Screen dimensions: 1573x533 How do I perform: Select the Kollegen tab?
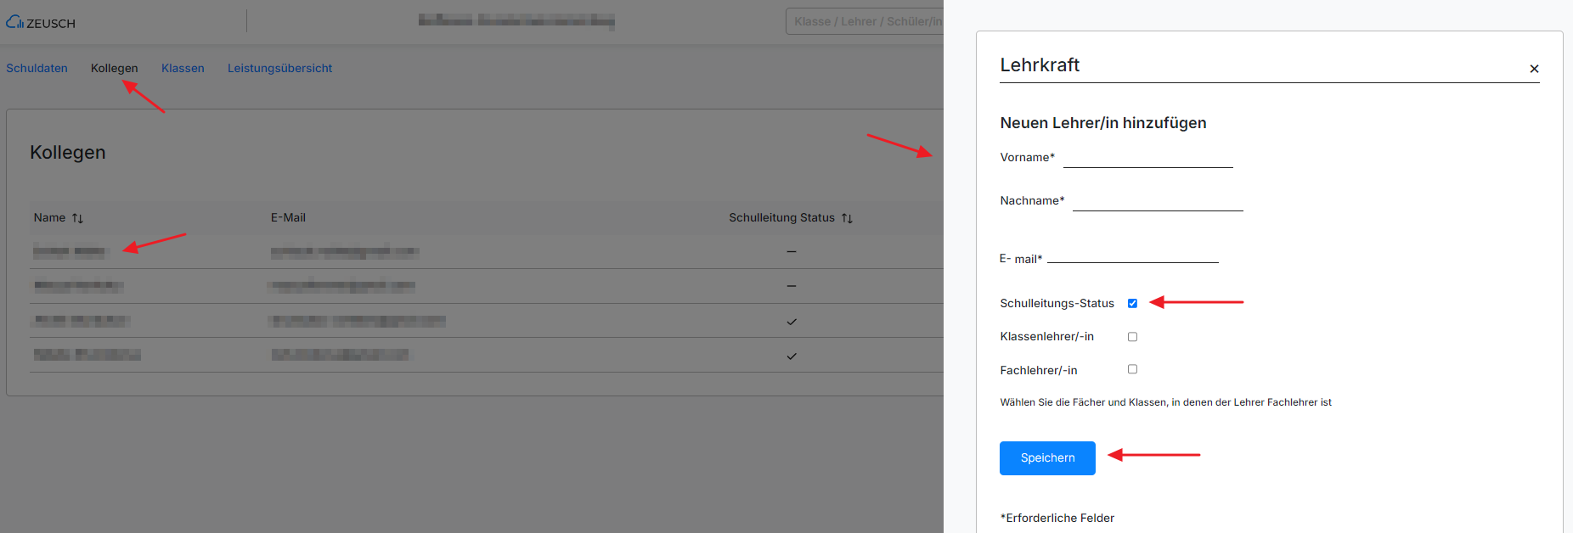(114, 68)
